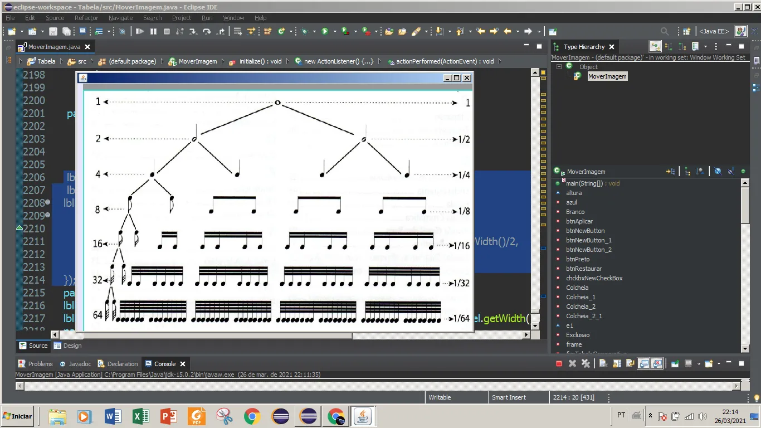Click the Save icon in the toolbar
This screenshot has height=428, width=761.
[53, 32]
